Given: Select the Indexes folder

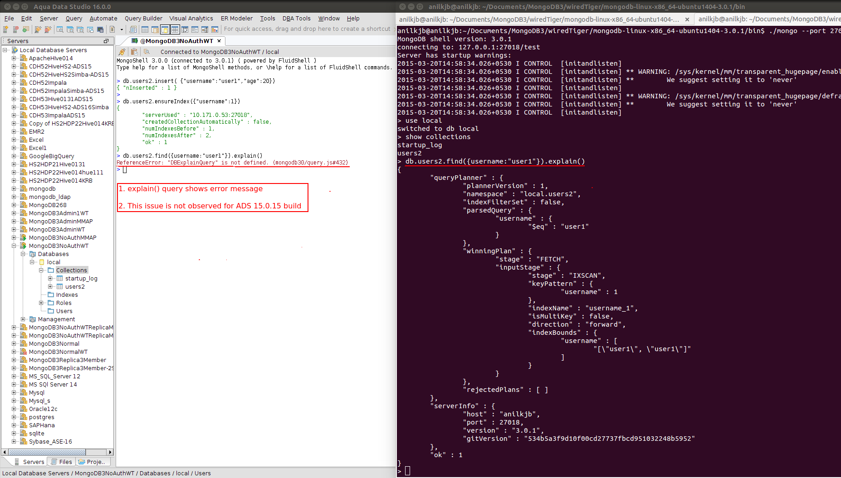Looking at the screenshot, I should coord(67,295).
